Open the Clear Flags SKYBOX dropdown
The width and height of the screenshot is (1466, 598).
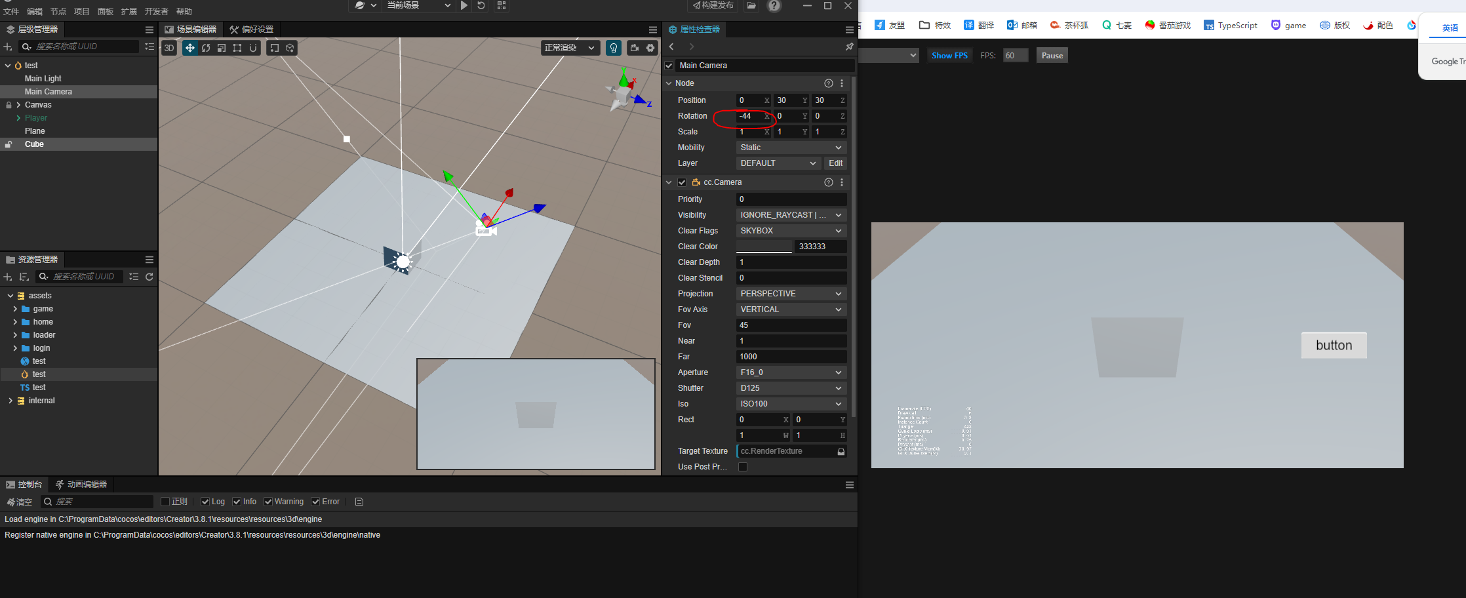click(791, 231)
